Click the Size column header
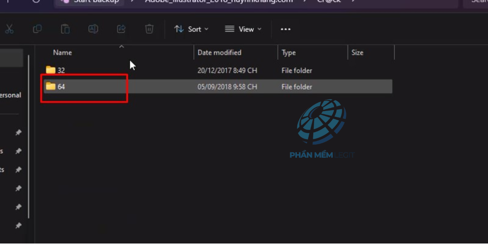This screenshot has width=488, height=245. [x=357, y=53]
